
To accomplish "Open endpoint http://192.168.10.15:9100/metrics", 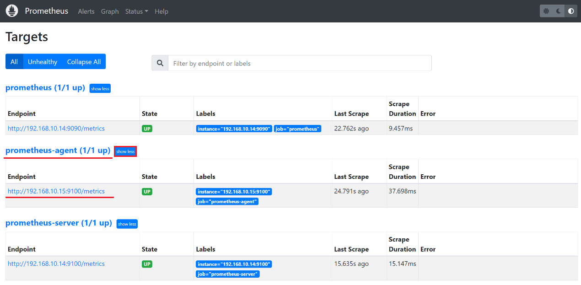I will pyautogui.click(x=56, y=191).
